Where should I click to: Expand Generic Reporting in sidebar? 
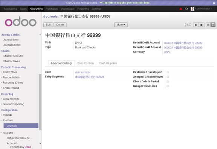pyautogui.click(x=14, y=104)
